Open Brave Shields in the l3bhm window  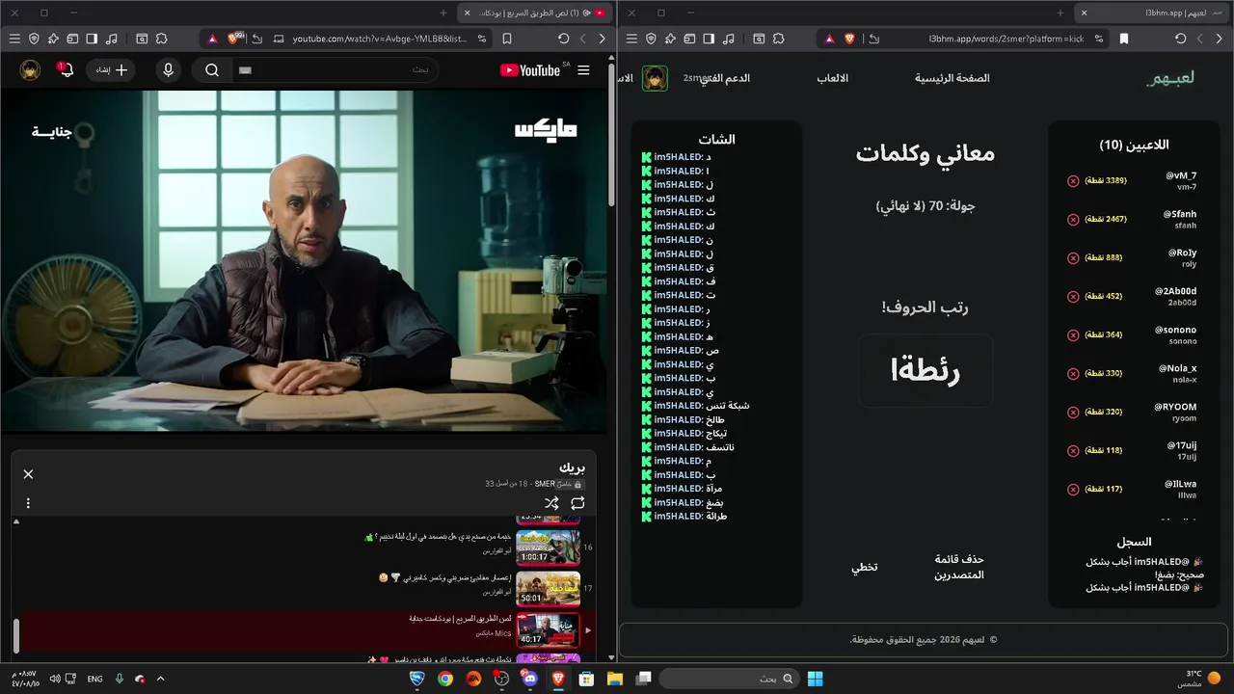point(849,39)
